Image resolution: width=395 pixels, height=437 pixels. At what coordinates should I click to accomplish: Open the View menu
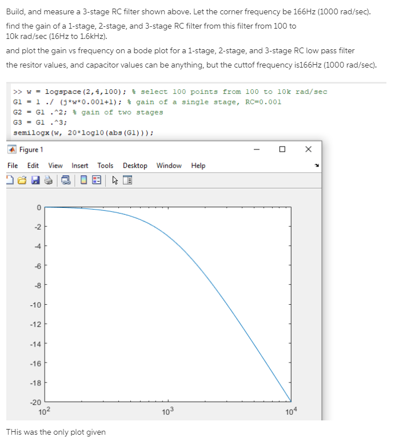(x=55, y=166)
